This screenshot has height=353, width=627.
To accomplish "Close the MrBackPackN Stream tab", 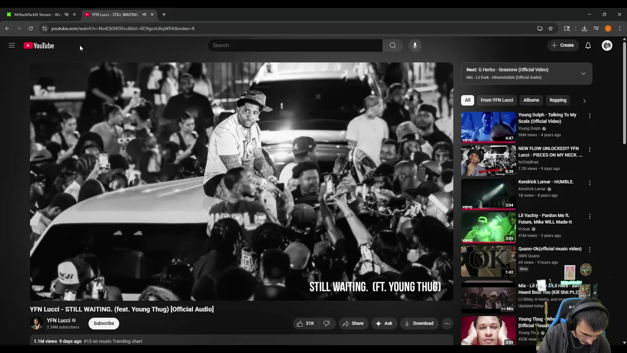I will [74, 14].
